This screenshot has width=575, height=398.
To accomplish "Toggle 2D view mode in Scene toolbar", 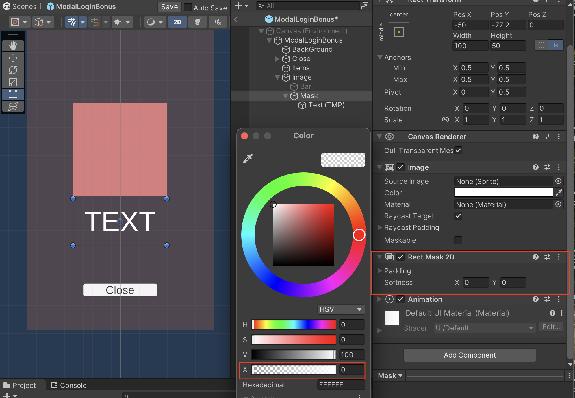I will pyautogui.click(x=177, y=22).
